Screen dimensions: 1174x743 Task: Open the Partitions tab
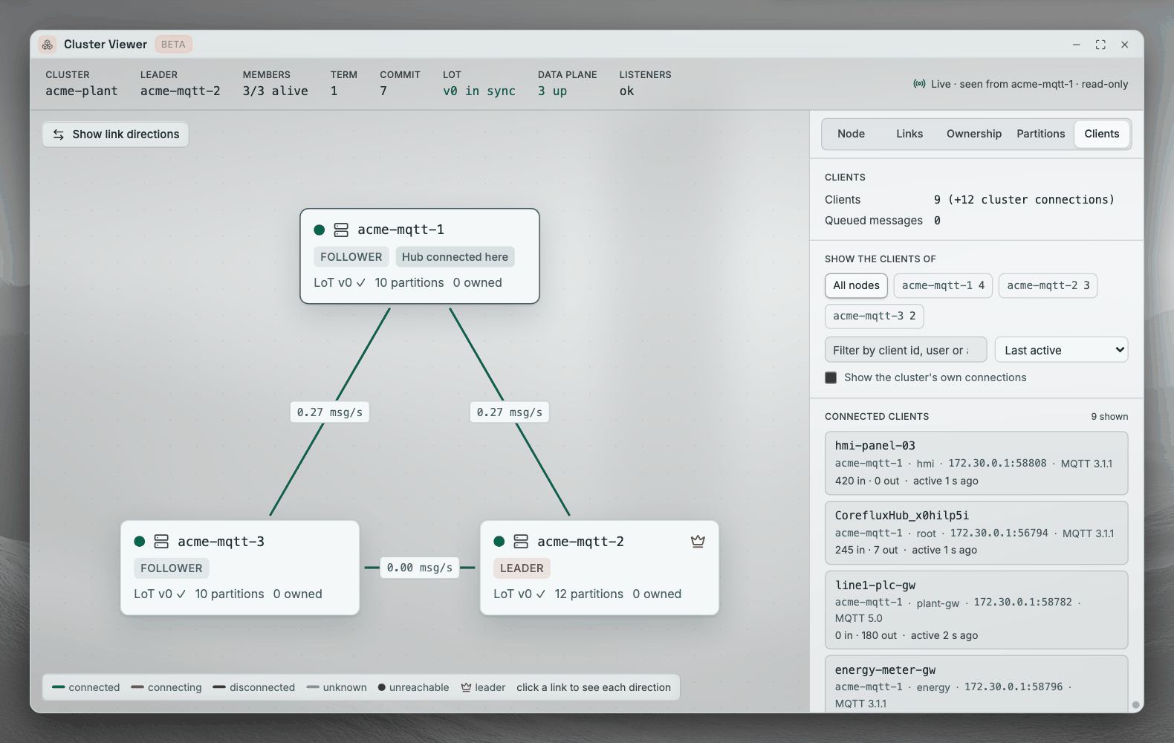[x=1040, y=134]
